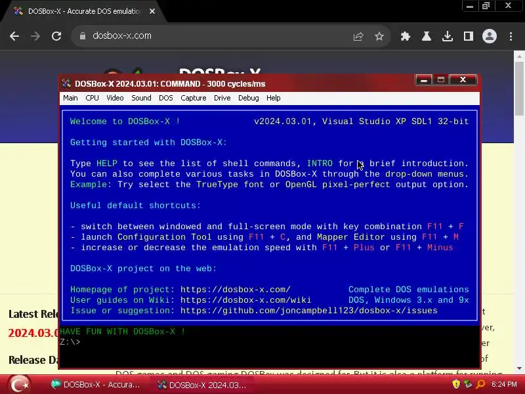Click security shield tray icon
525x394 pixels.
click(456, 384)
